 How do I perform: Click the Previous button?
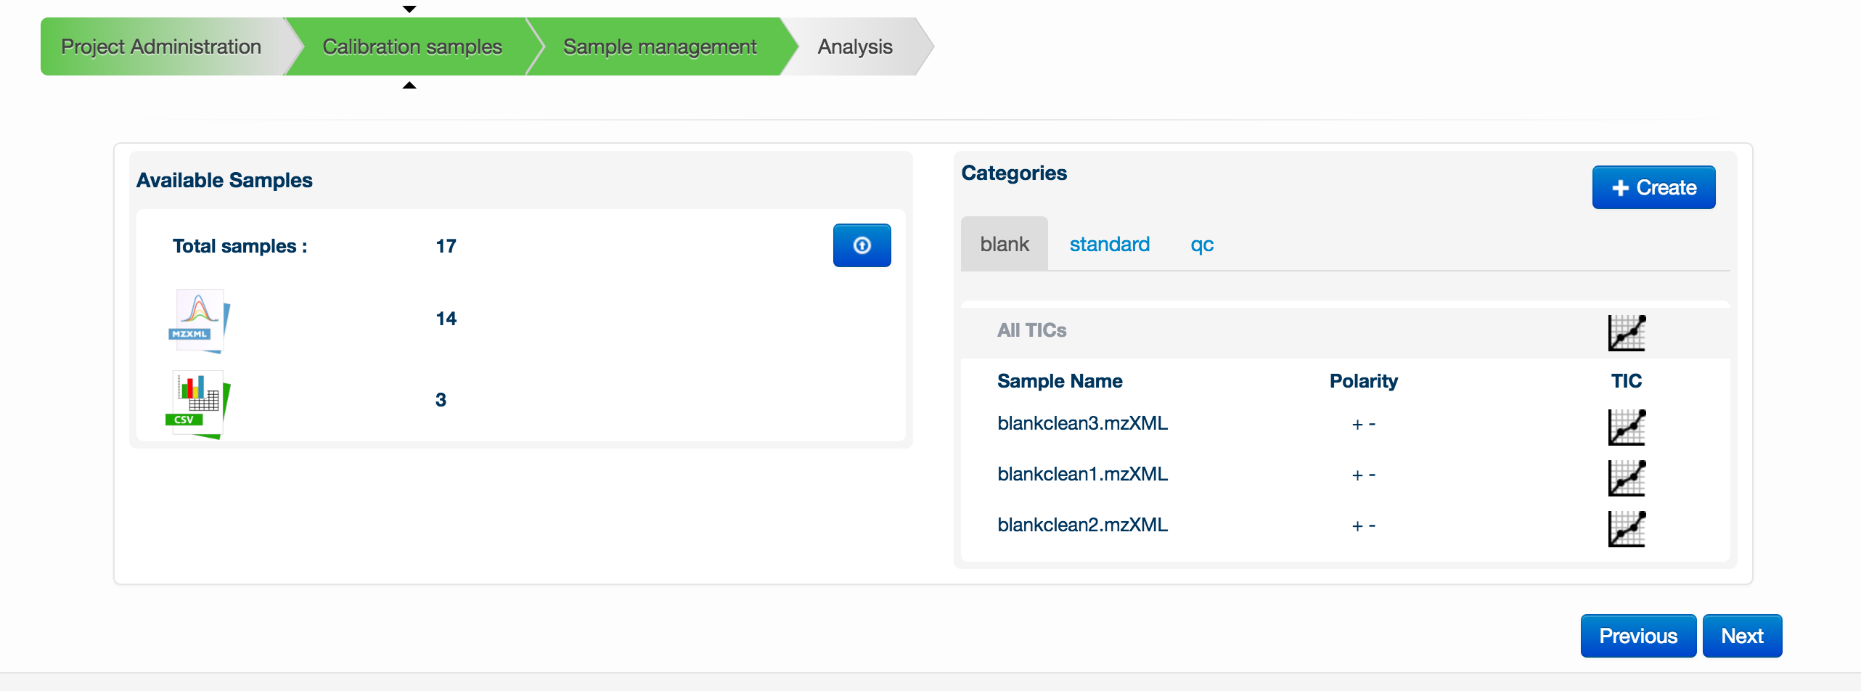[1638, 636]
